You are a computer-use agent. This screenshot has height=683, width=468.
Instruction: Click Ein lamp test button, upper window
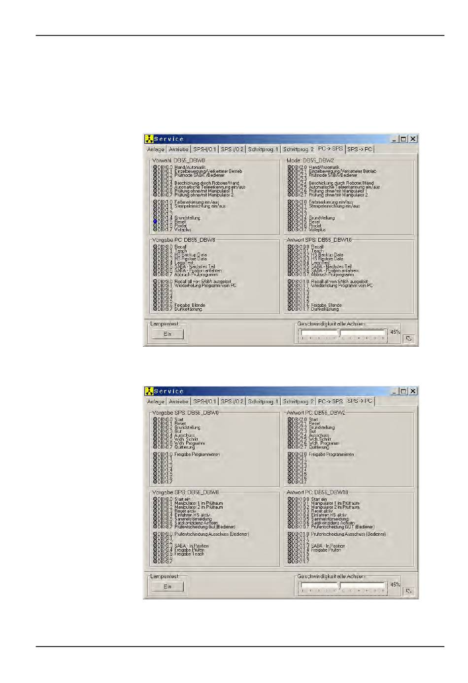[167, 334]
